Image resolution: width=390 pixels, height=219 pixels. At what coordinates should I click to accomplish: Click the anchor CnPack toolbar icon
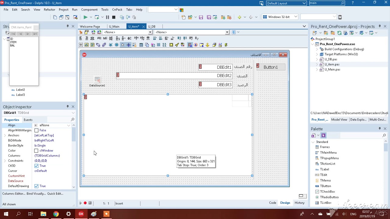click(207, 45)
